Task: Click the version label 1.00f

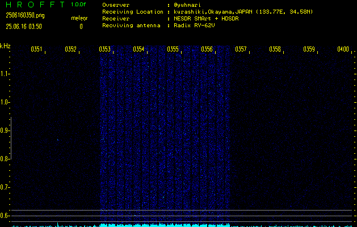Action: coord(78,5)
